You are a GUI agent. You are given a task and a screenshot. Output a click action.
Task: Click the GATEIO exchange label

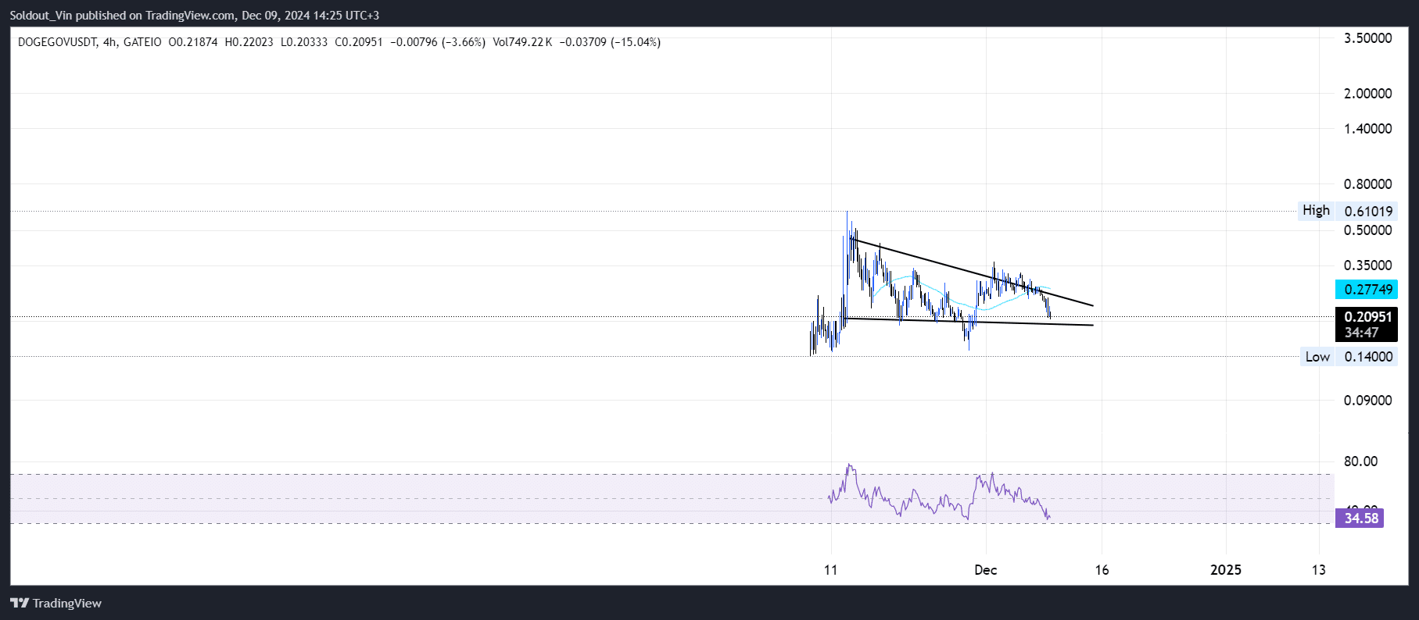point(142,42)
